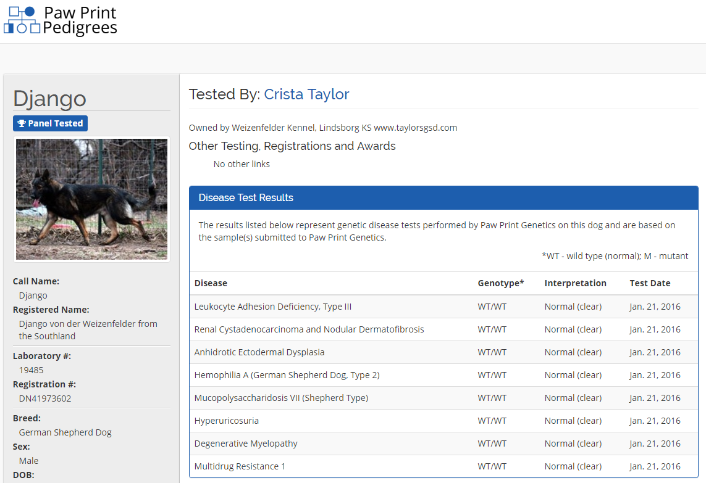
Task: Select the Multidrug Resistance 1 entry
Action: tap(240, 466)
